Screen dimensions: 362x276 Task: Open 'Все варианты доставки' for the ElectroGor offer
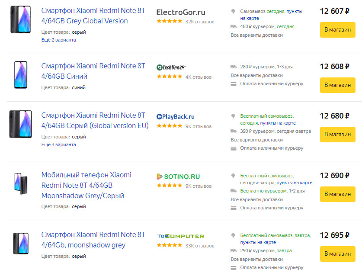[257, 35]
